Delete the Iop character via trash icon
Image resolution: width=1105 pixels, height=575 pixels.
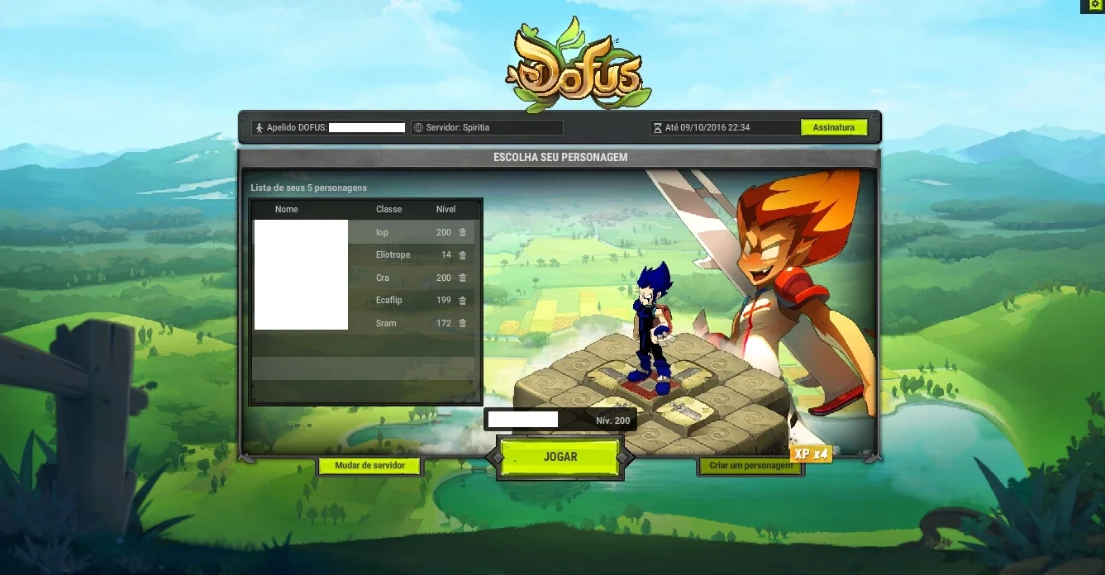[463, 232]
